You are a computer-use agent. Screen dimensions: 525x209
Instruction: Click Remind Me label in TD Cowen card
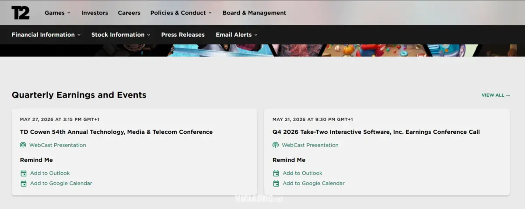[36, 160]
